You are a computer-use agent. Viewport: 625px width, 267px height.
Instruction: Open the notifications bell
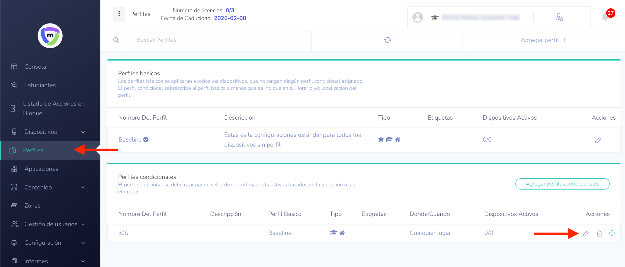pos(605,17)
